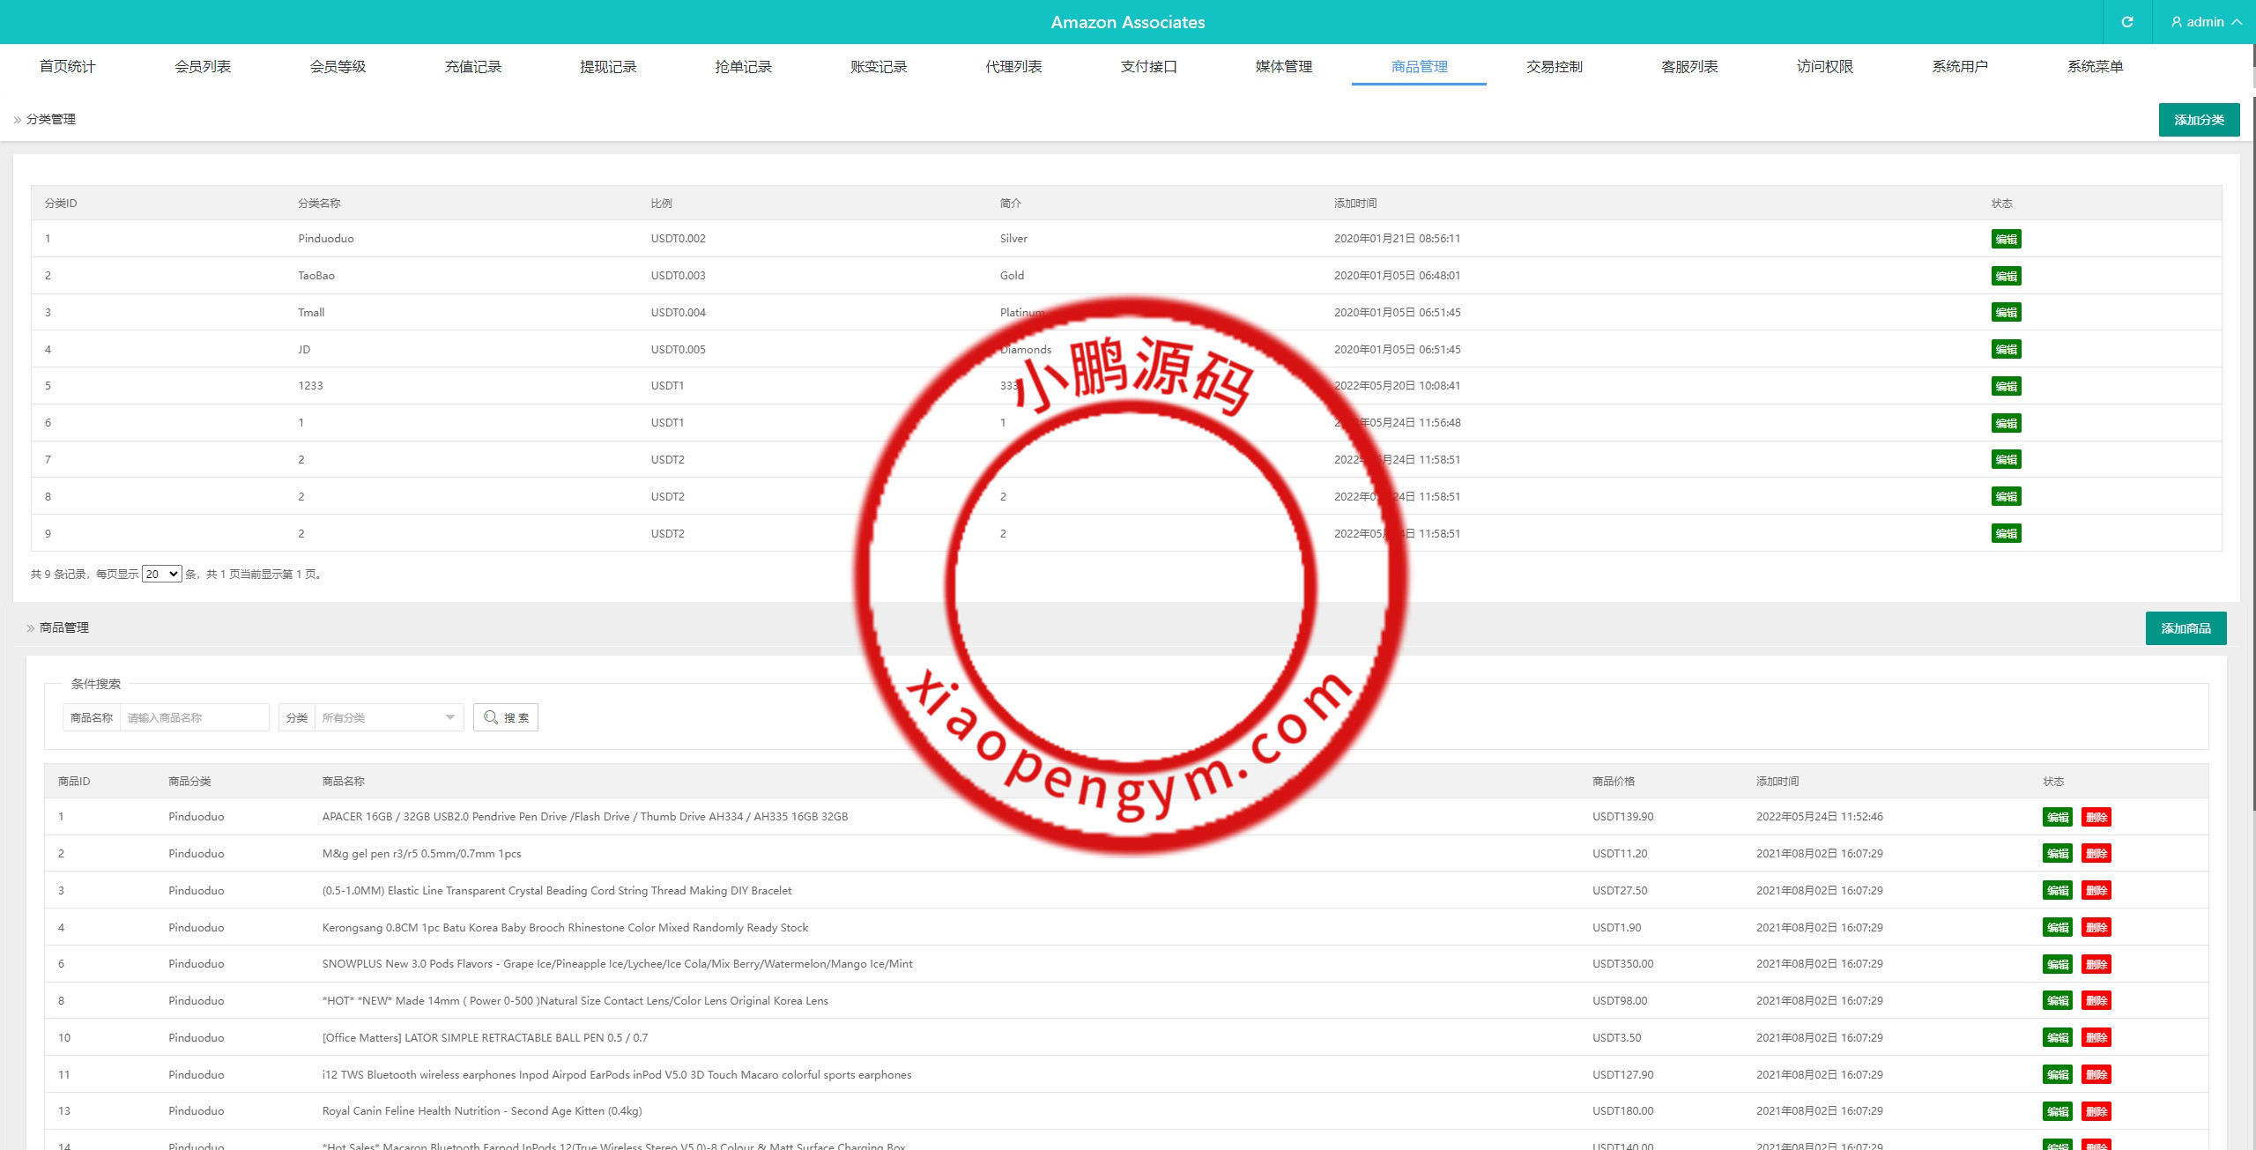Open the 系统菜单 tab
The image size is (2256, 1150).
pyautogui.click(x=2095, y=67)
